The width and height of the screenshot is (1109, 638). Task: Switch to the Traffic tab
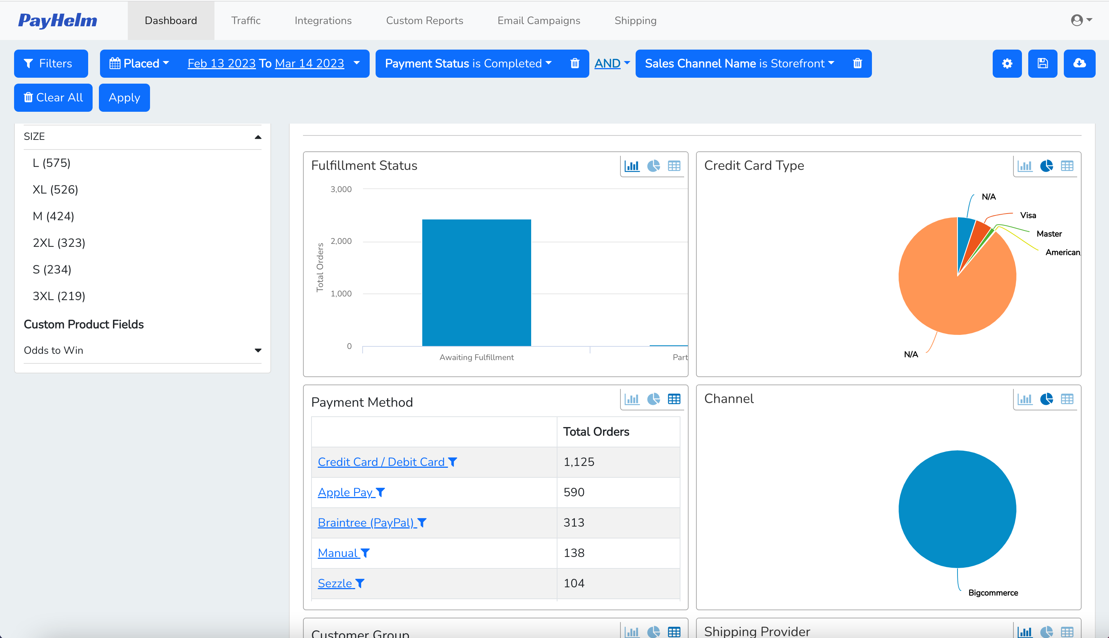[246, 20]
